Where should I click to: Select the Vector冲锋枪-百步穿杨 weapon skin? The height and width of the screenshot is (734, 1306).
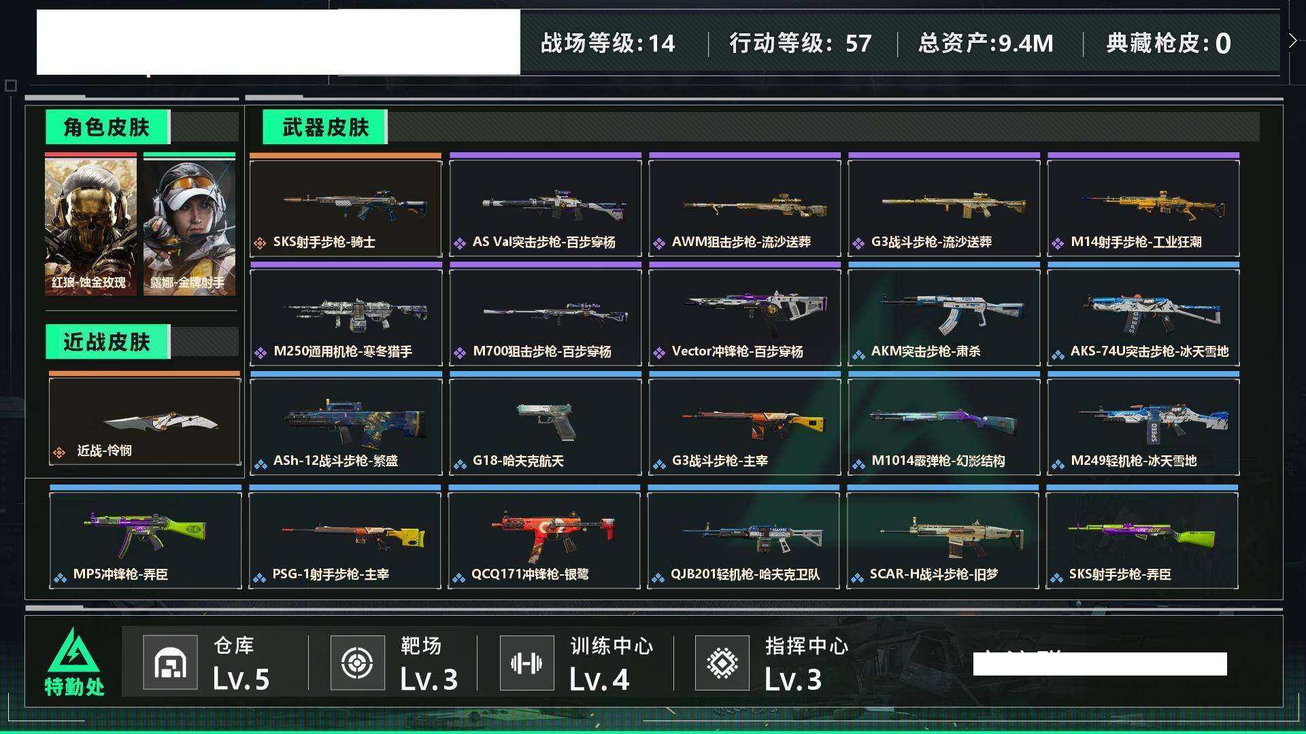745,315
